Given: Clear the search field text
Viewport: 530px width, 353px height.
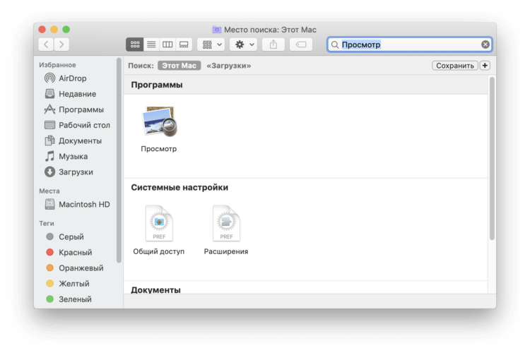Looking at the screenshot, I should [x=485, y=44].
